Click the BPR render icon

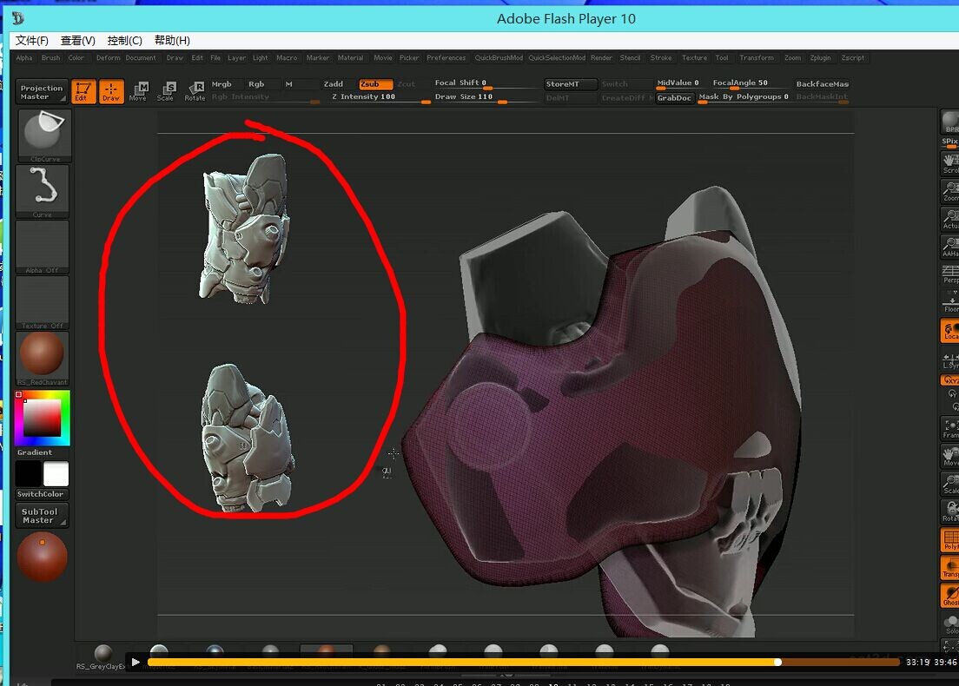[x=949, y=121]
